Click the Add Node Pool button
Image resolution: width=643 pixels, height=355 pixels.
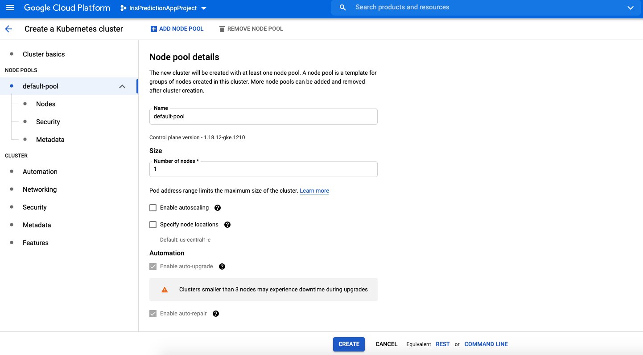(177, 29)
